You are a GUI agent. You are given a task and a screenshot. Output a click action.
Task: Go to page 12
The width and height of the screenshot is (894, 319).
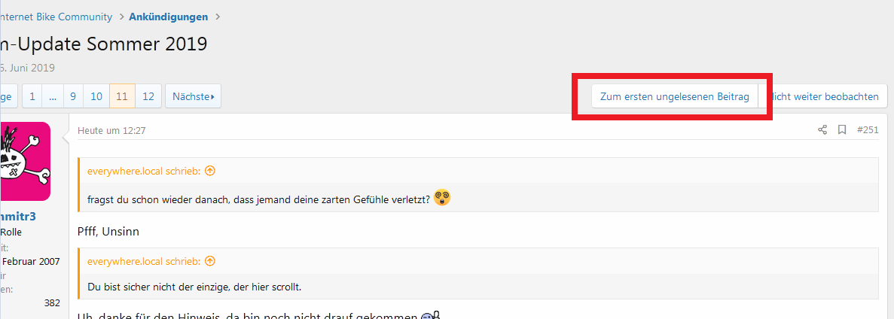148,96
